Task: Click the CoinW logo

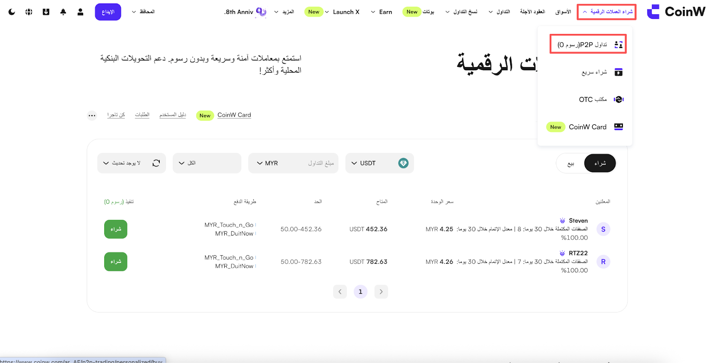Action: pyautogui.click(x=676, y=12)
